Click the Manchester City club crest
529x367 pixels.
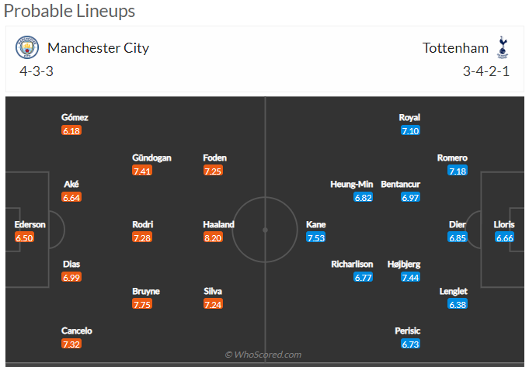coord(27,47)
